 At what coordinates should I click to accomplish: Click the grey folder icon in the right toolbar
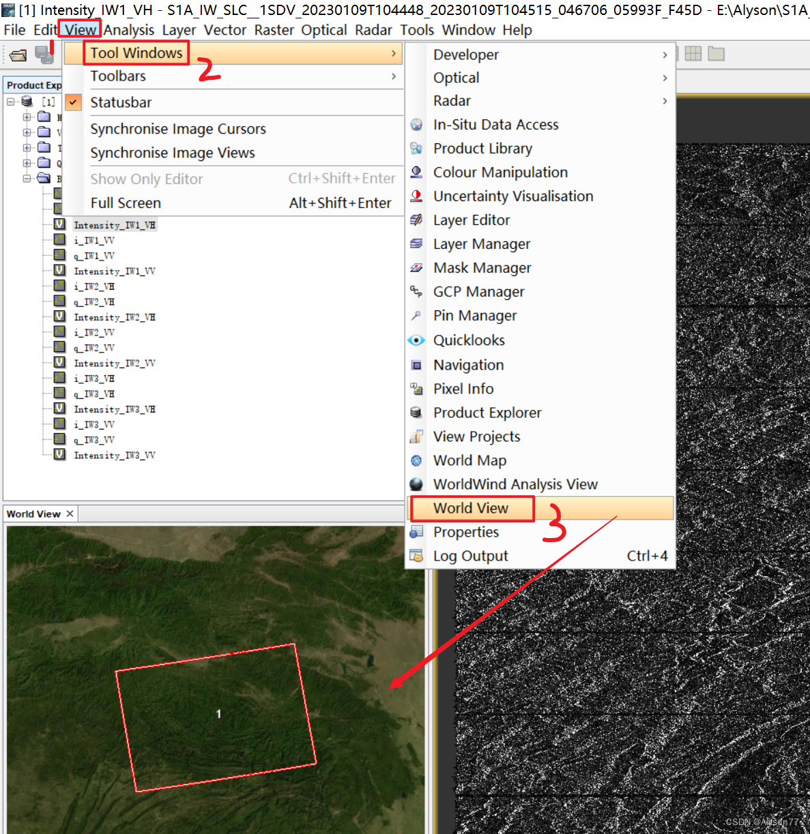(x=716, y=54)
